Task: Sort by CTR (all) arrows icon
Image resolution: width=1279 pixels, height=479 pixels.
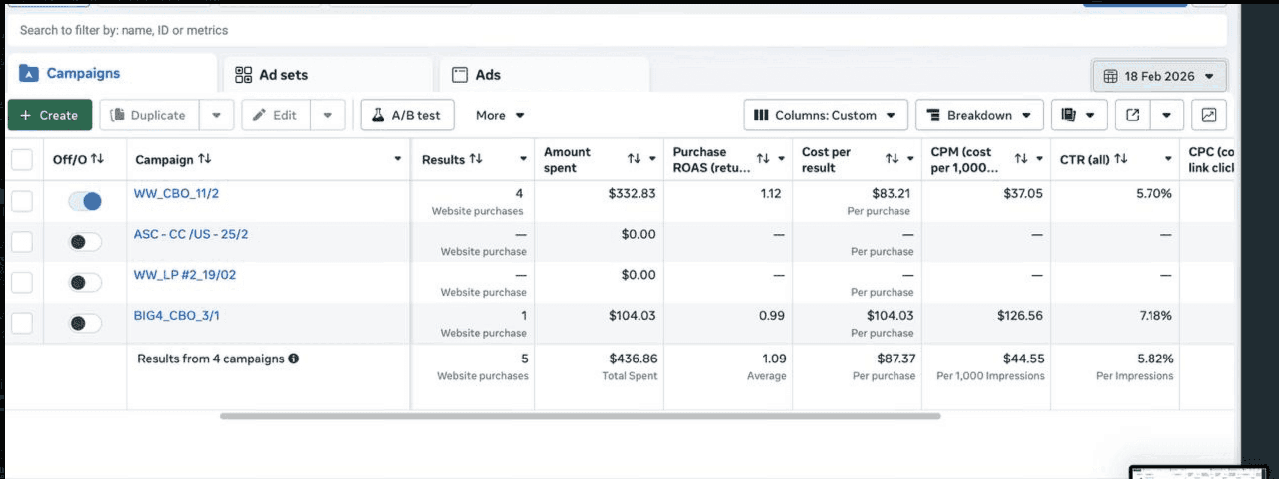Action: 1121,159
